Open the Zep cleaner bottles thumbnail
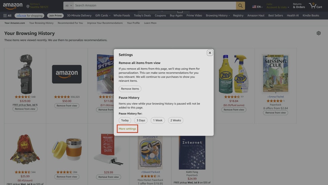The width and height of the screenshot is (328, 185). click(234, 74)
